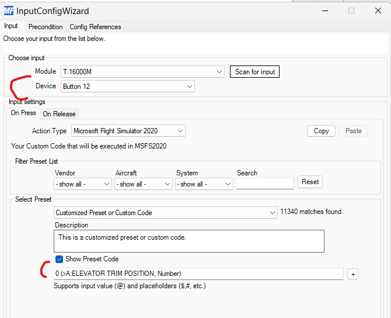Open the Config References tab

click(x=95, y=27)
